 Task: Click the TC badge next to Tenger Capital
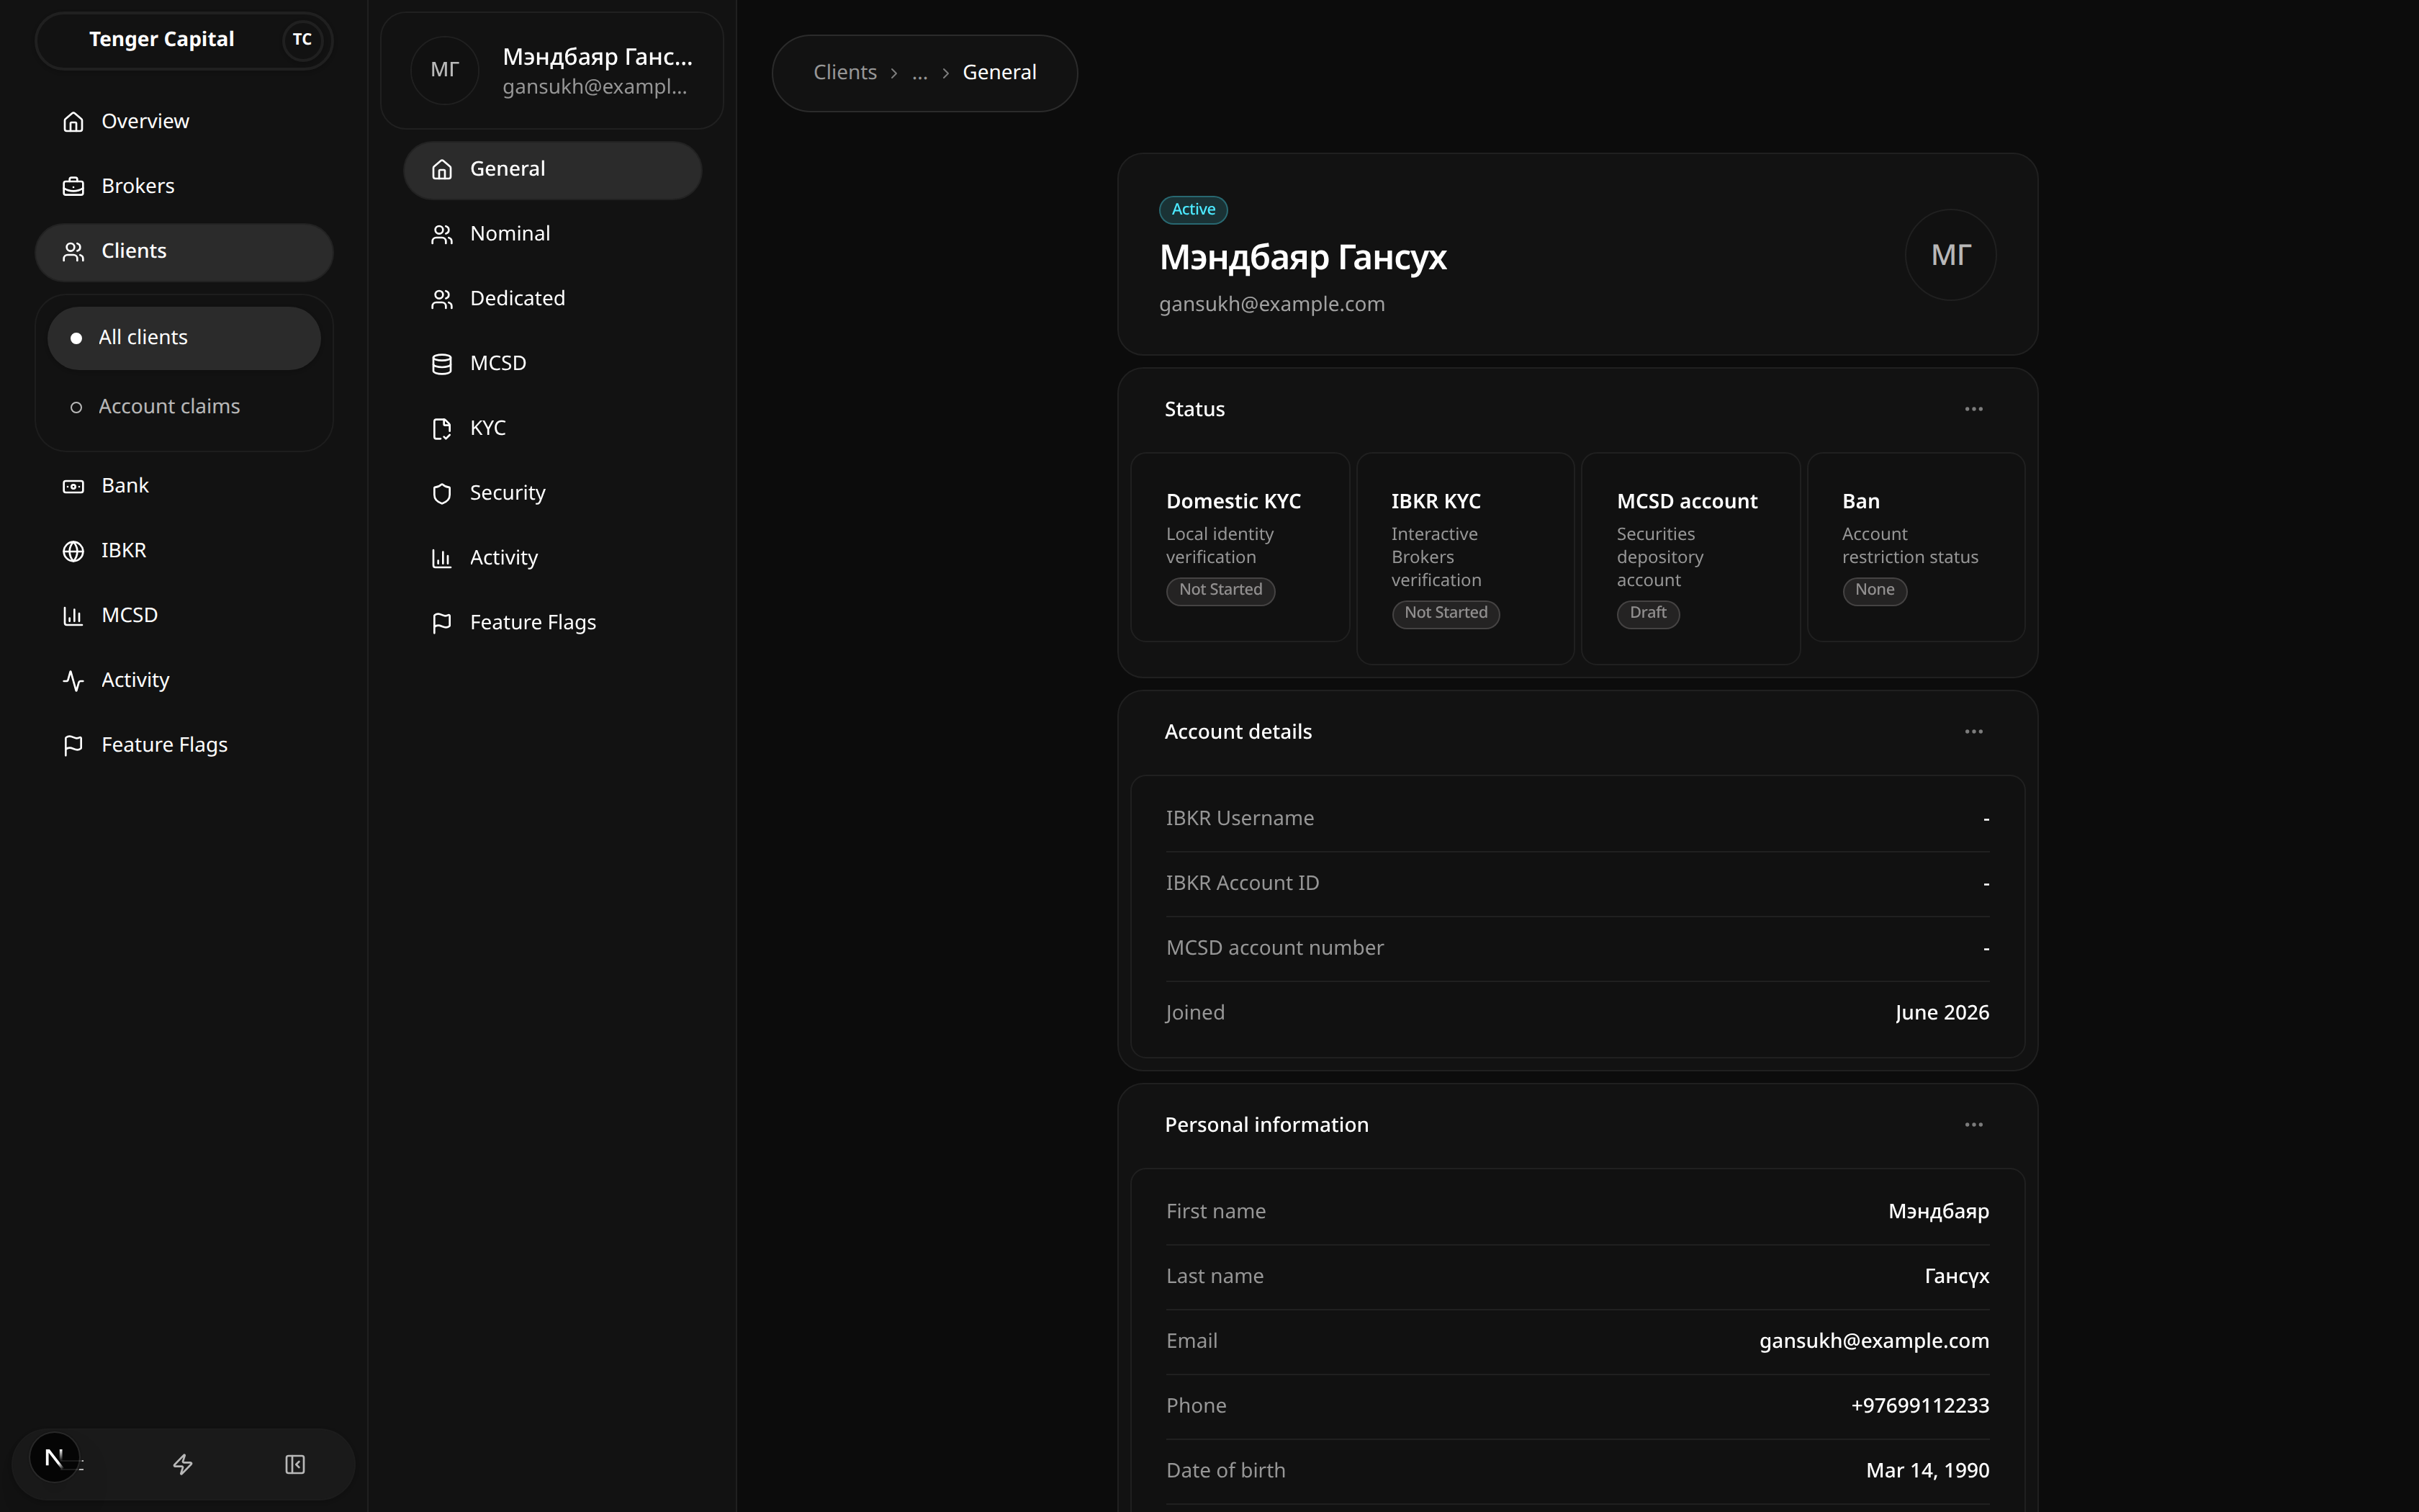[302, 40]
